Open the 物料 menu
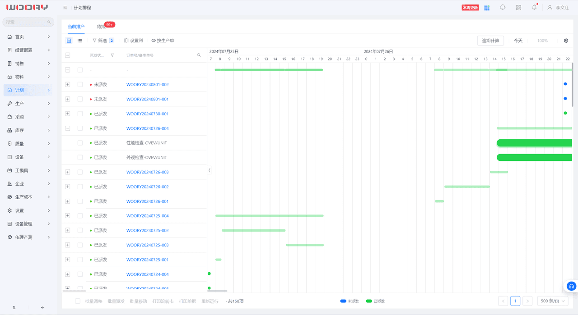The width and height of the screenshot is (578, 315). tap(29, 77)
